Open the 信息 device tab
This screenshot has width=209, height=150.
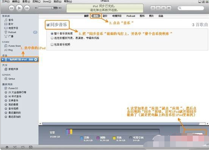tap(161, 16)
